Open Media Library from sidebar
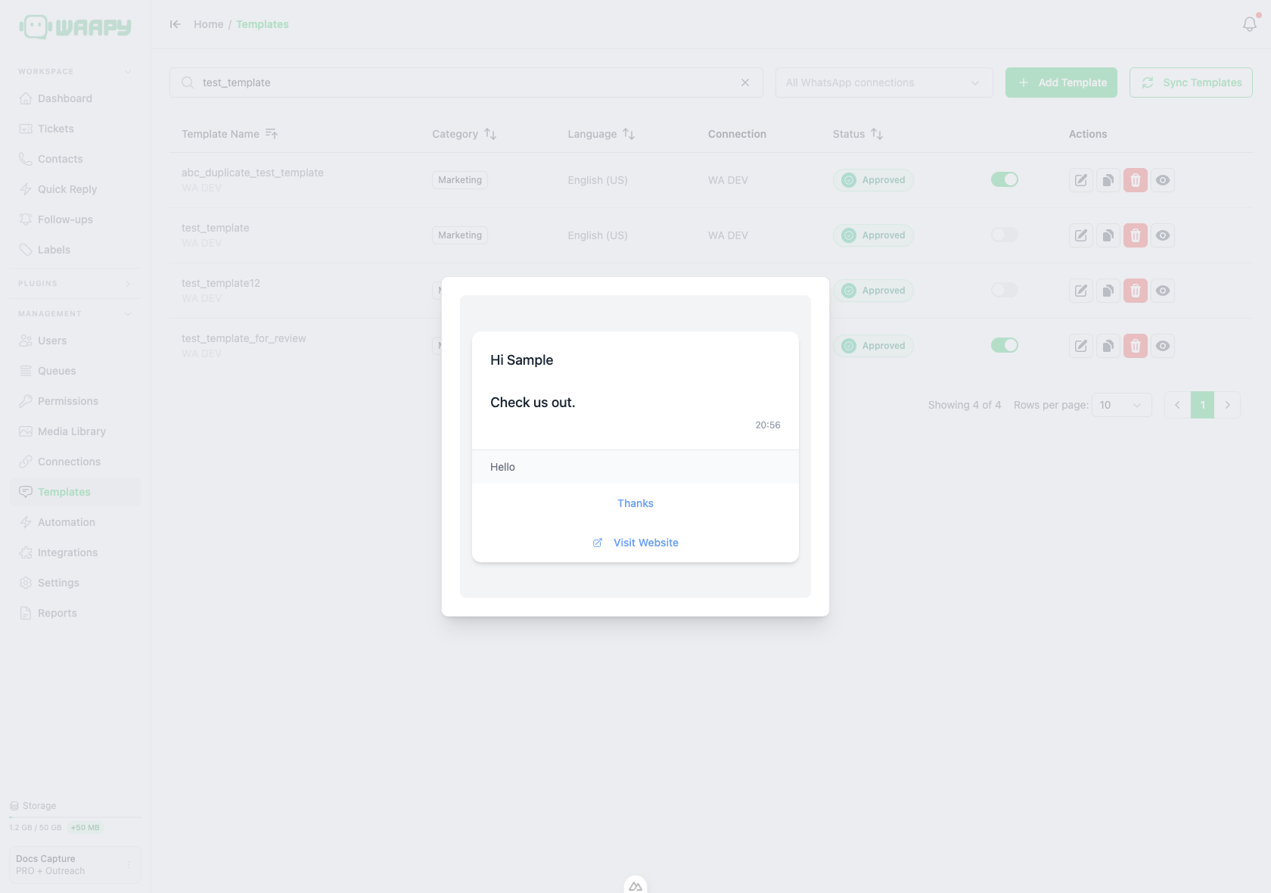This screenshot has width=1271, height=893. (x=75, y=431)
